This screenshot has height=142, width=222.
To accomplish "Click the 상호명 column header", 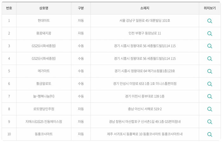I will (x=44, y=8).
